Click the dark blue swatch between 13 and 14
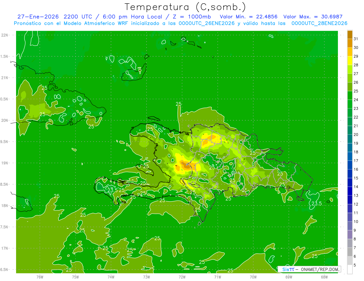Screen dimensions: 364x281 (x=350, y=191)
